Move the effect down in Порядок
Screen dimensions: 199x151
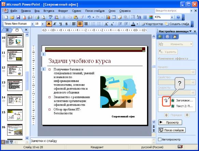pos(187,115)
